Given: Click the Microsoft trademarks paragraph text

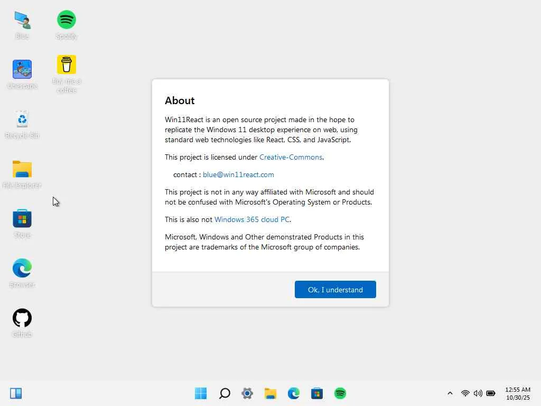Looking at the screenshot, I should [264, 242].
